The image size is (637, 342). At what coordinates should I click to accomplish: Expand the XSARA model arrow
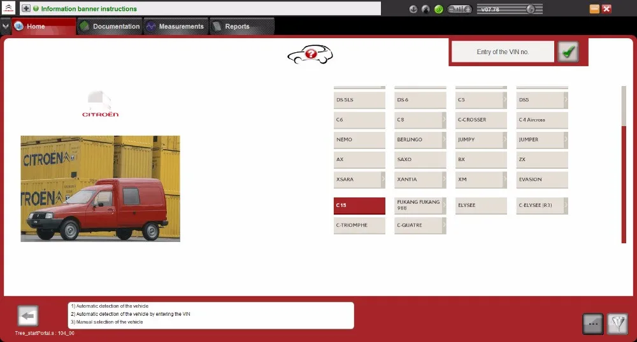(383, 180)
